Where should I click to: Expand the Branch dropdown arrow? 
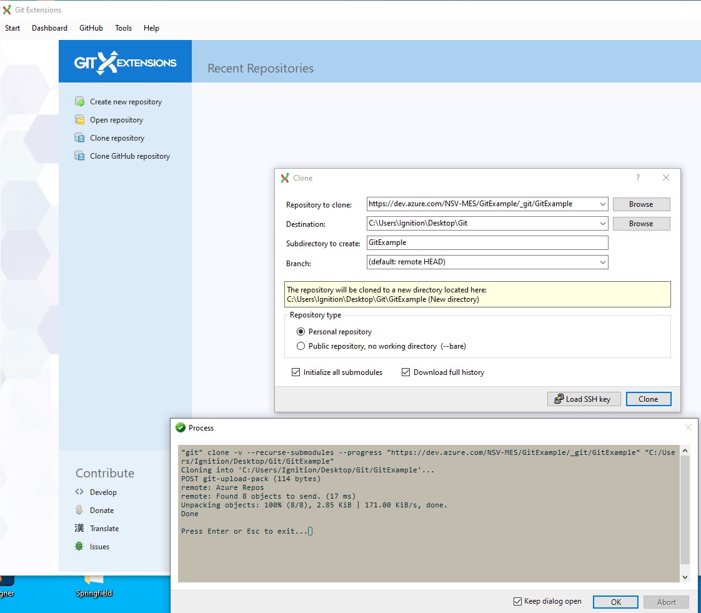[603, 262]
